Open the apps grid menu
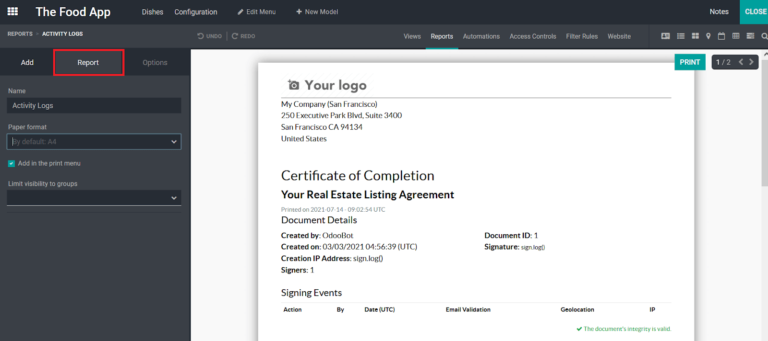 pos(13,11)
